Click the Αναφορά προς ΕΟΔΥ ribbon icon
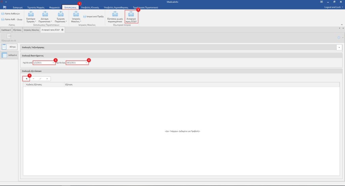 tap(131, 15)
